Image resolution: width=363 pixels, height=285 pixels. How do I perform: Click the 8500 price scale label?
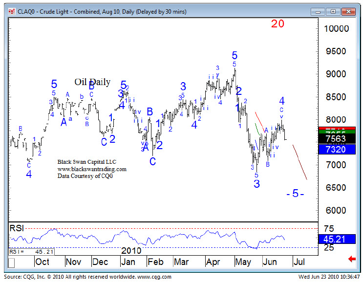pos(336,97)
